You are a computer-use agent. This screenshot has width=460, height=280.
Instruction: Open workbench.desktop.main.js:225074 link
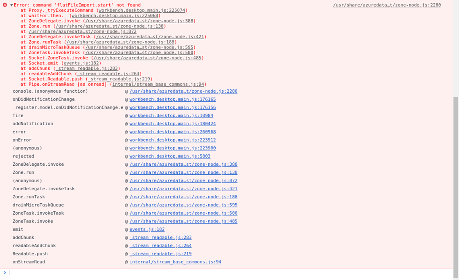pos(142,10)
